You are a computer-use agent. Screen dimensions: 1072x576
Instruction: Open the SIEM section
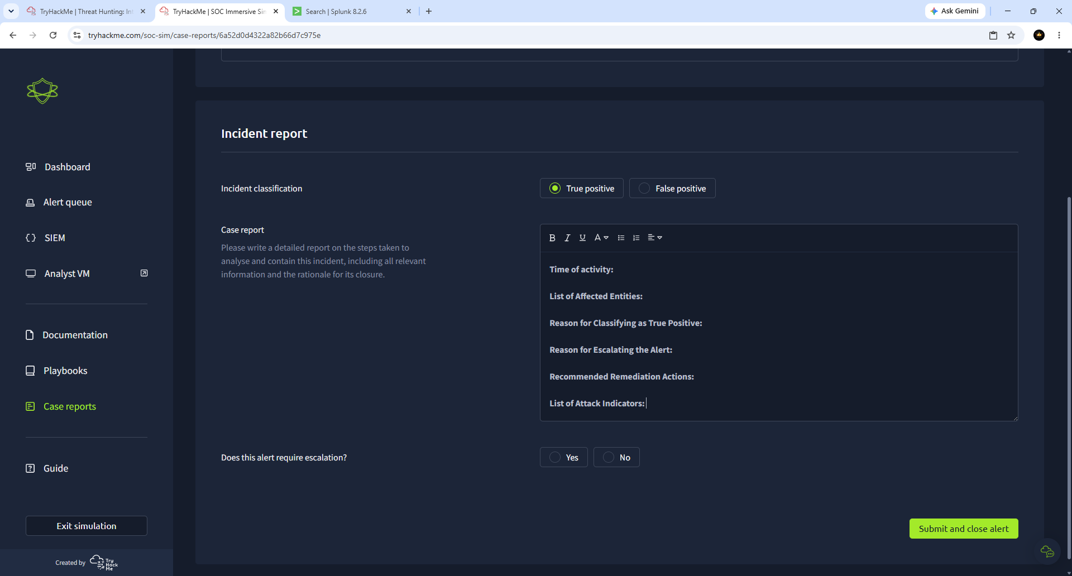(x=45, y=238)
